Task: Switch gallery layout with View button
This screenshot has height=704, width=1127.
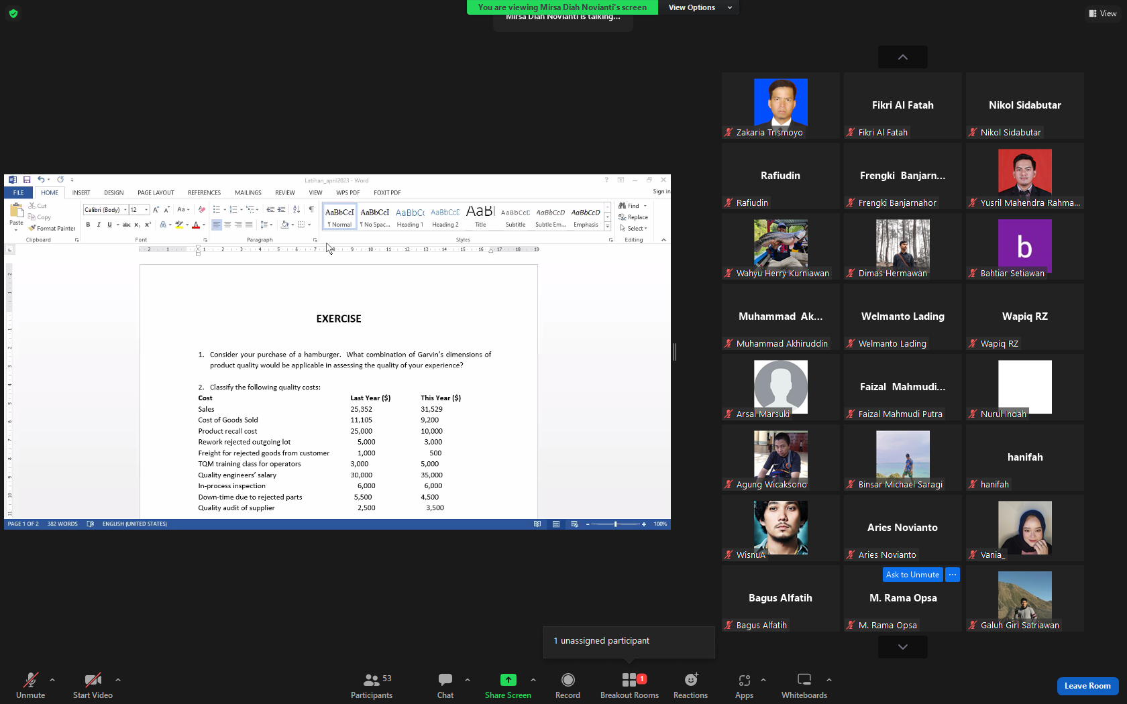Action: coord(1102,13)
